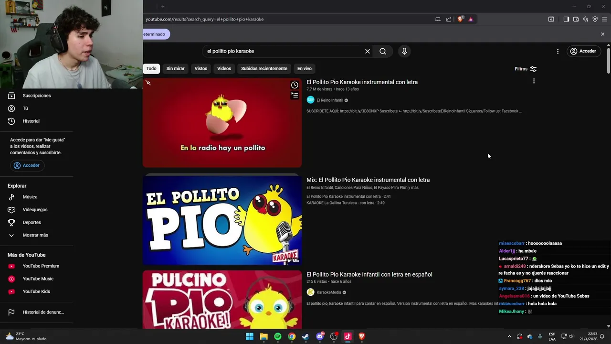Open YouTube settings three-dot menu
Screen dimensions: 611x344
coord(558,51)
